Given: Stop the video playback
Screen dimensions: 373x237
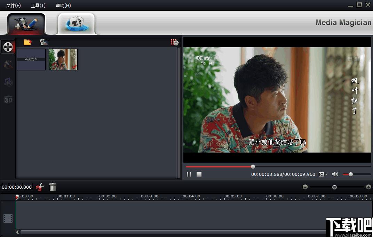Looking at the screenshot, I should [199, 174].
